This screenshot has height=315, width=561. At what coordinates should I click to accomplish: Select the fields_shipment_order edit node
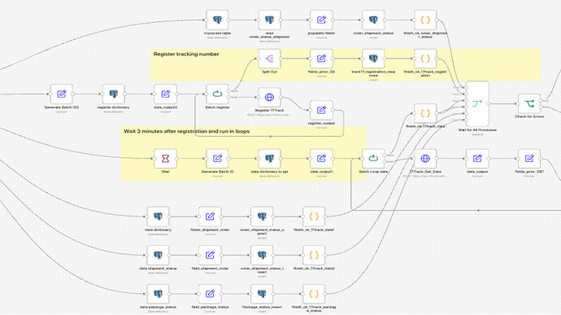coord(210,217)
